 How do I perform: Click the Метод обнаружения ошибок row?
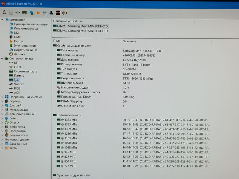(131, 92)
